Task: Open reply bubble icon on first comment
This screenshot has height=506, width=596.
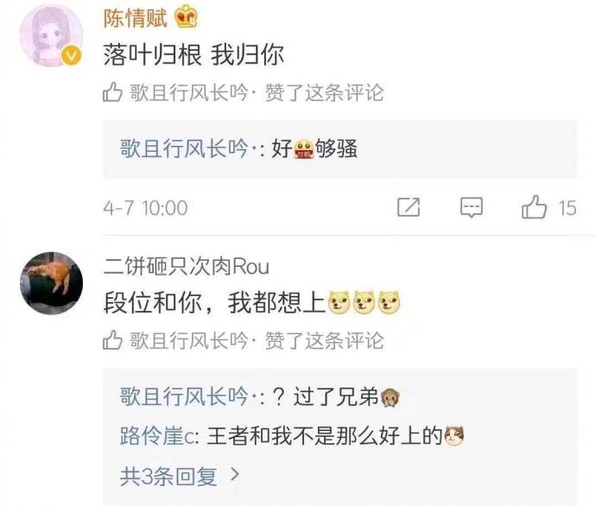Action: (x=472, y=207)
